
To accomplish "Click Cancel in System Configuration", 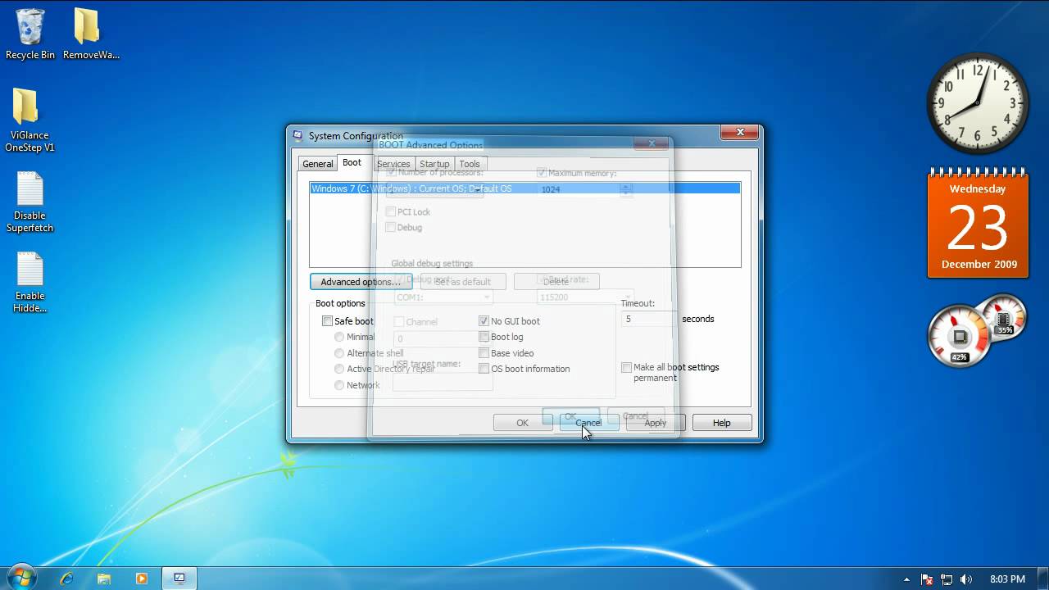I will click(588, 423).
